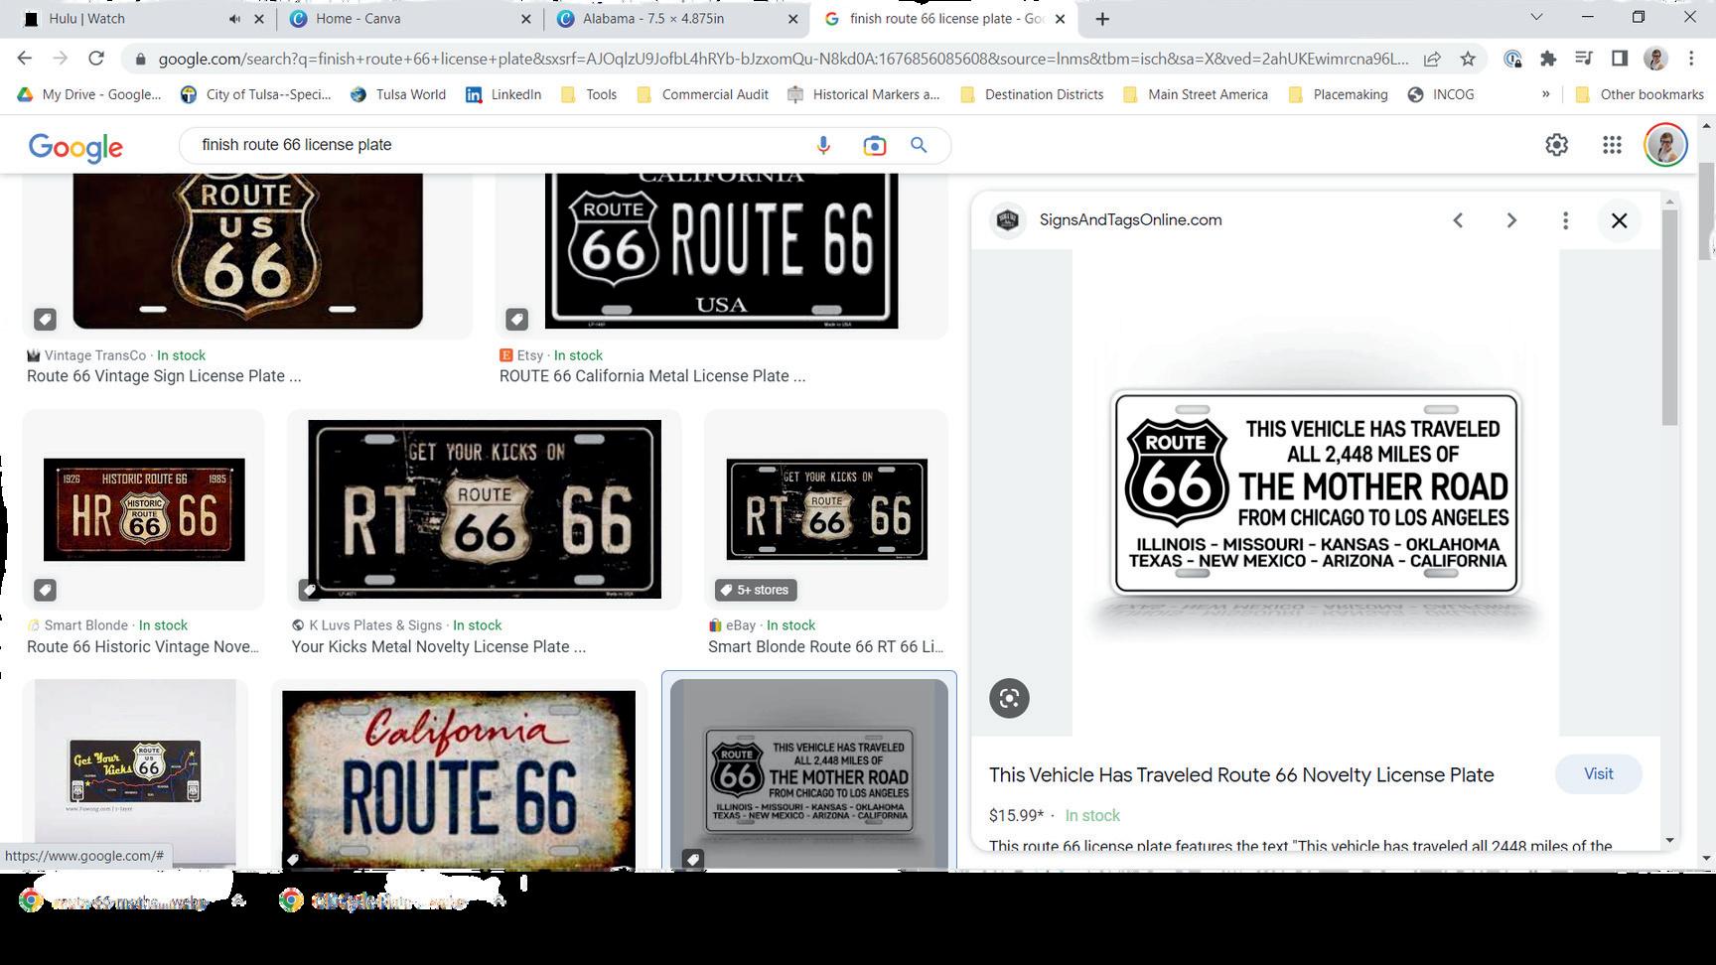The width and height of the screenshot is (1716, 965).
Task: Switch to the Hulu | Watch tab
Action: [x=86, y=19]
